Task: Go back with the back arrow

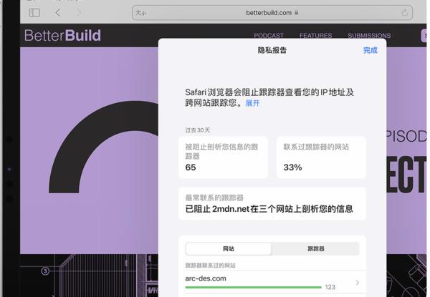Action: (x=58, y=13)
